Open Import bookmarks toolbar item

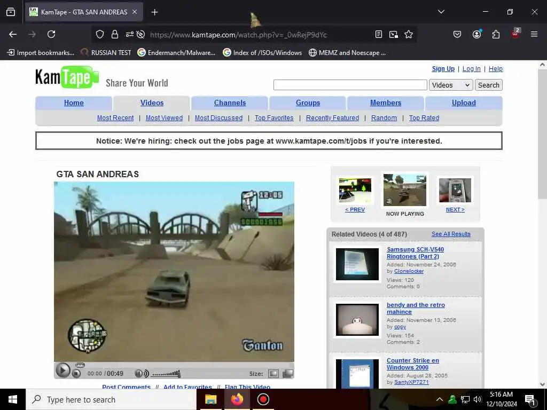(41, 53)
